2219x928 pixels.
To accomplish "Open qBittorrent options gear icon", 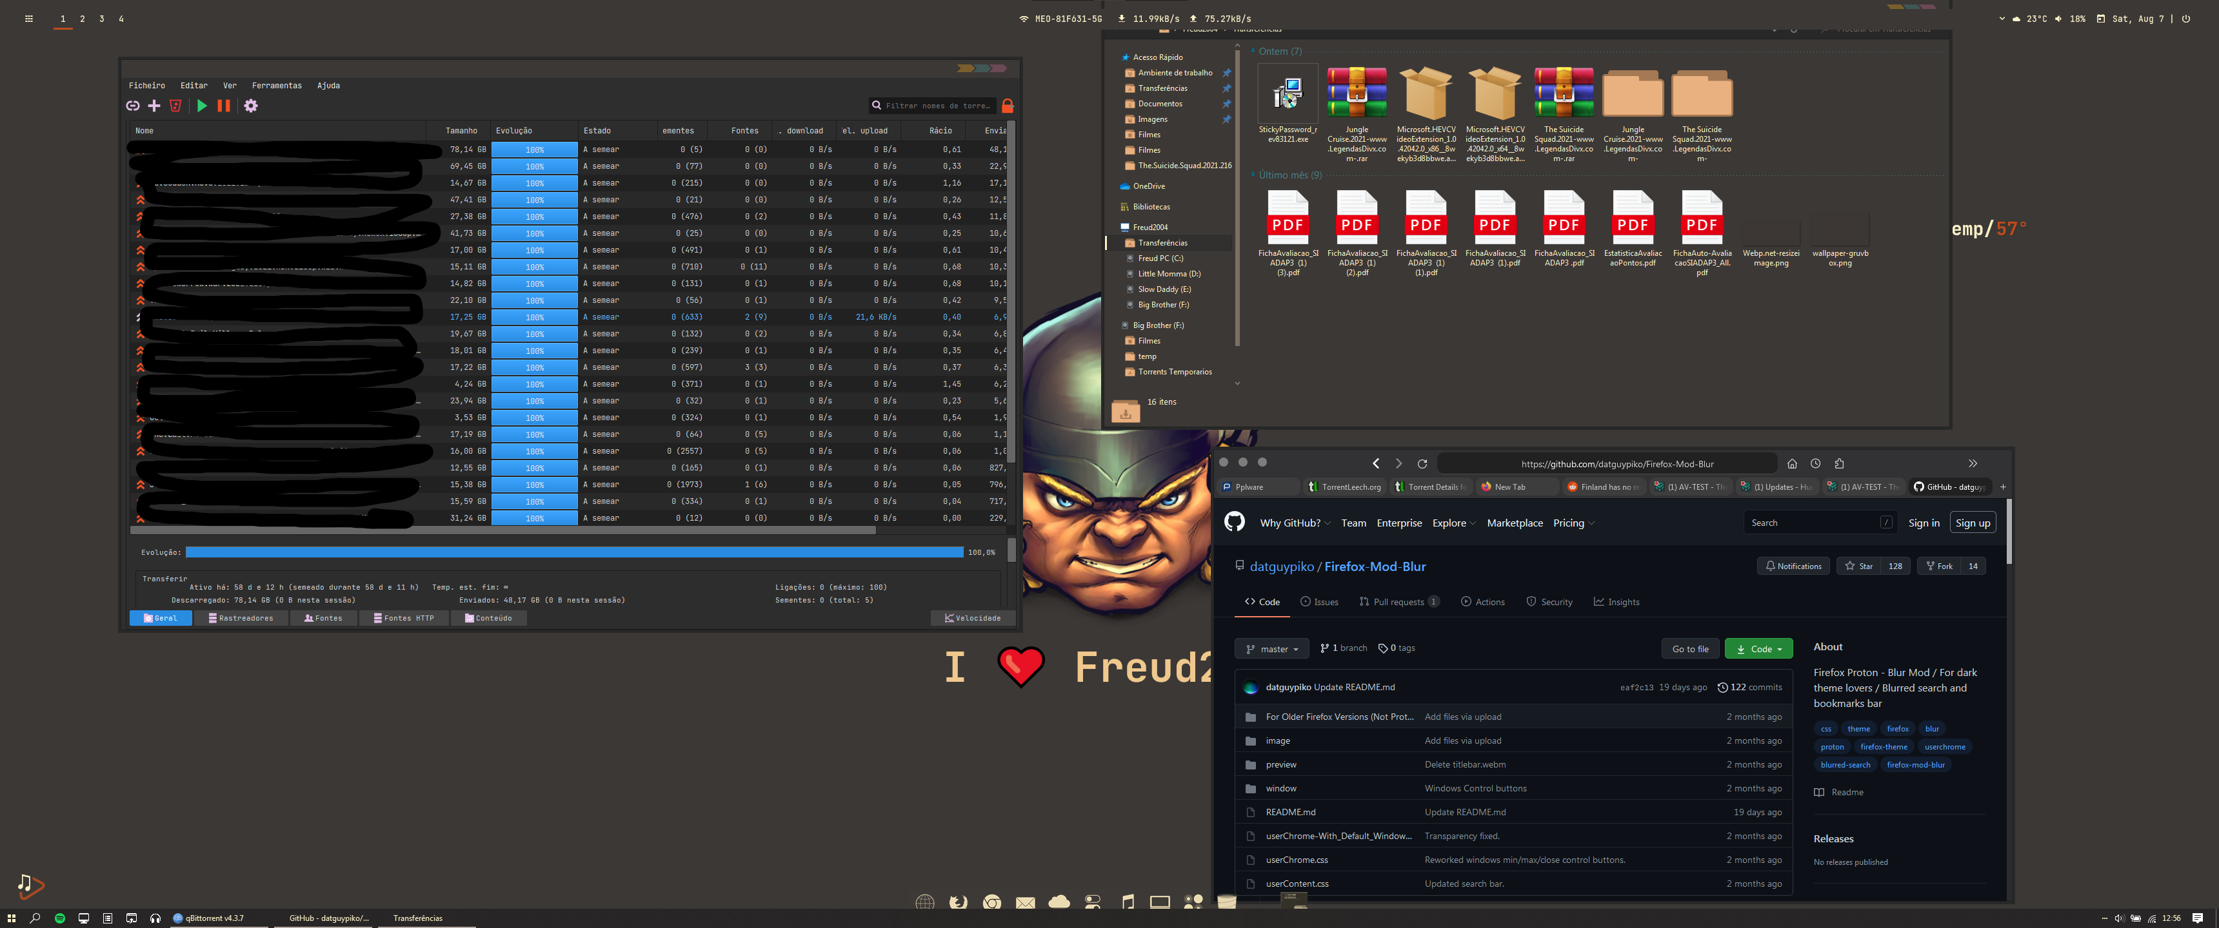I will [251, 106].
